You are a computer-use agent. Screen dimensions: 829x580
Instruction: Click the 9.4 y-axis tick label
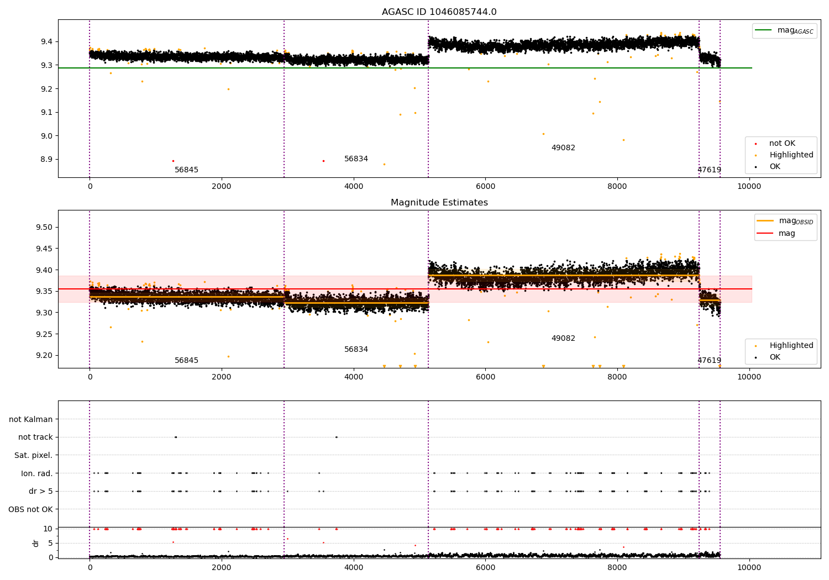(x=46, y=42)
